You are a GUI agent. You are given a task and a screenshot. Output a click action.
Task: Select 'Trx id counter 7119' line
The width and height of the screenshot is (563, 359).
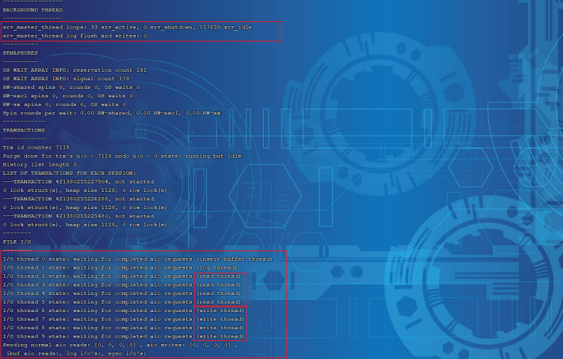(x=36, y=148)
